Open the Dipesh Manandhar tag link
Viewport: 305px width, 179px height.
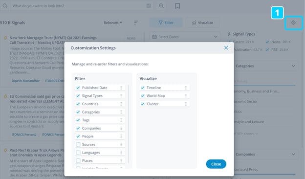[x=26, y=81]
